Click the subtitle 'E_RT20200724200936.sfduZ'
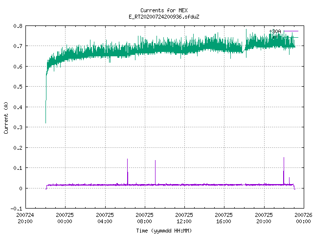 pos(164,17)
